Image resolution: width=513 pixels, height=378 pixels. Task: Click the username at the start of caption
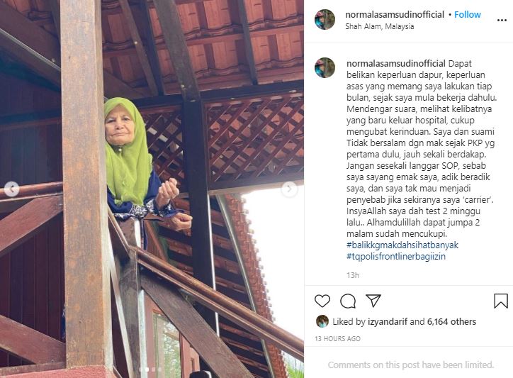(x=396, y=64)
